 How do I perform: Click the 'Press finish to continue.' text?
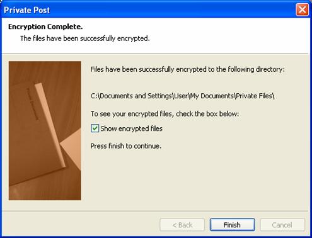point(126,146)
